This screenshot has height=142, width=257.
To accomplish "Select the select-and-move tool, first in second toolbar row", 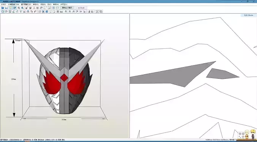I will coord(3,11).
